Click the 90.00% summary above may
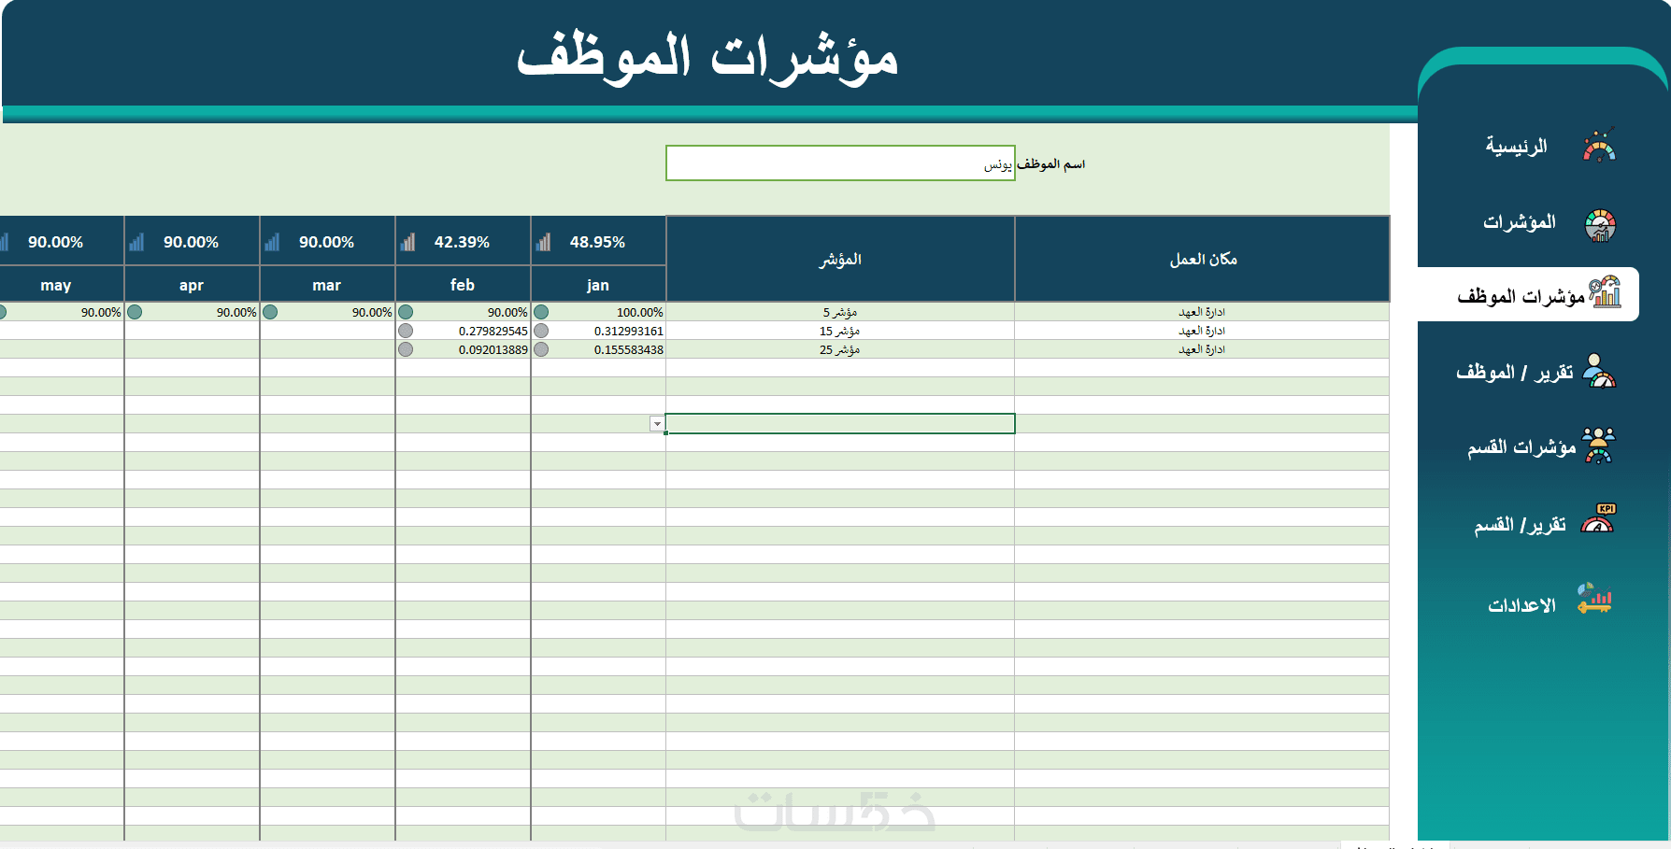This screenshot has height=849, width=1671. (x=55, y=242)
